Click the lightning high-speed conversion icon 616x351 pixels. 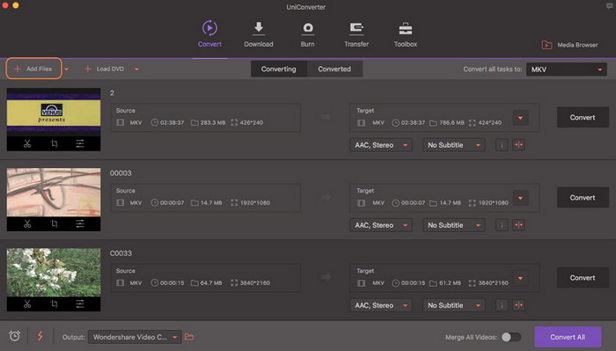coord(40,336)
